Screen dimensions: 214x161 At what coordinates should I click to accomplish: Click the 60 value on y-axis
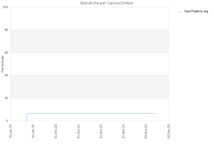click(x=6, y=53)
